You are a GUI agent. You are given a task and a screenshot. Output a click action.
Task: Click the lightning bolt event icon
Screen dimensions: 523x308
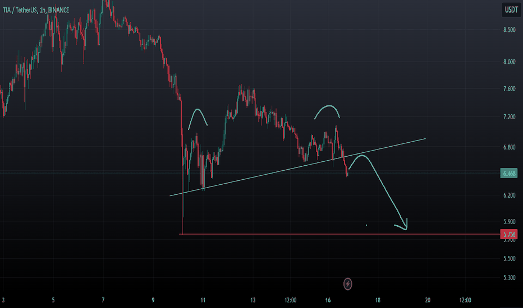(x=347, y=284)
